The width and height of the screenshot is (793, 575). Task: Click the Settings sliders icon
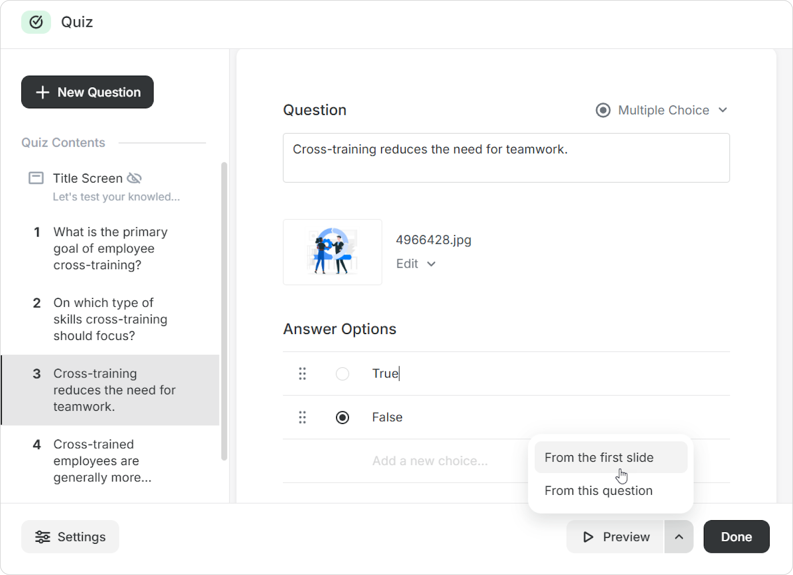tap(43, 537)
